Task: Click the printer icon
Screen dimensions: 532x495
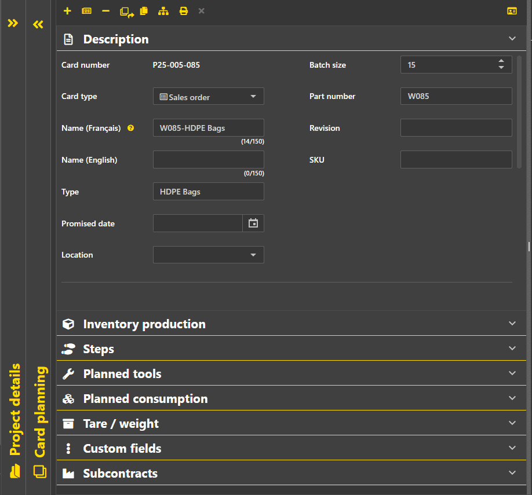Action: [x=183, y=11]
